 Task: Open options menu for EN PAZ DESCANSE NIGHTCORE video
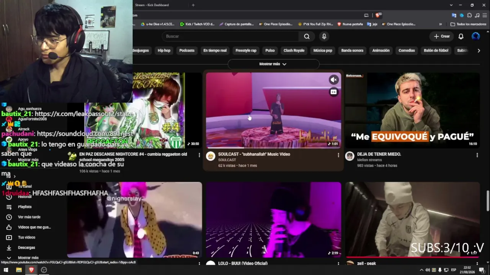coord(199,155)
